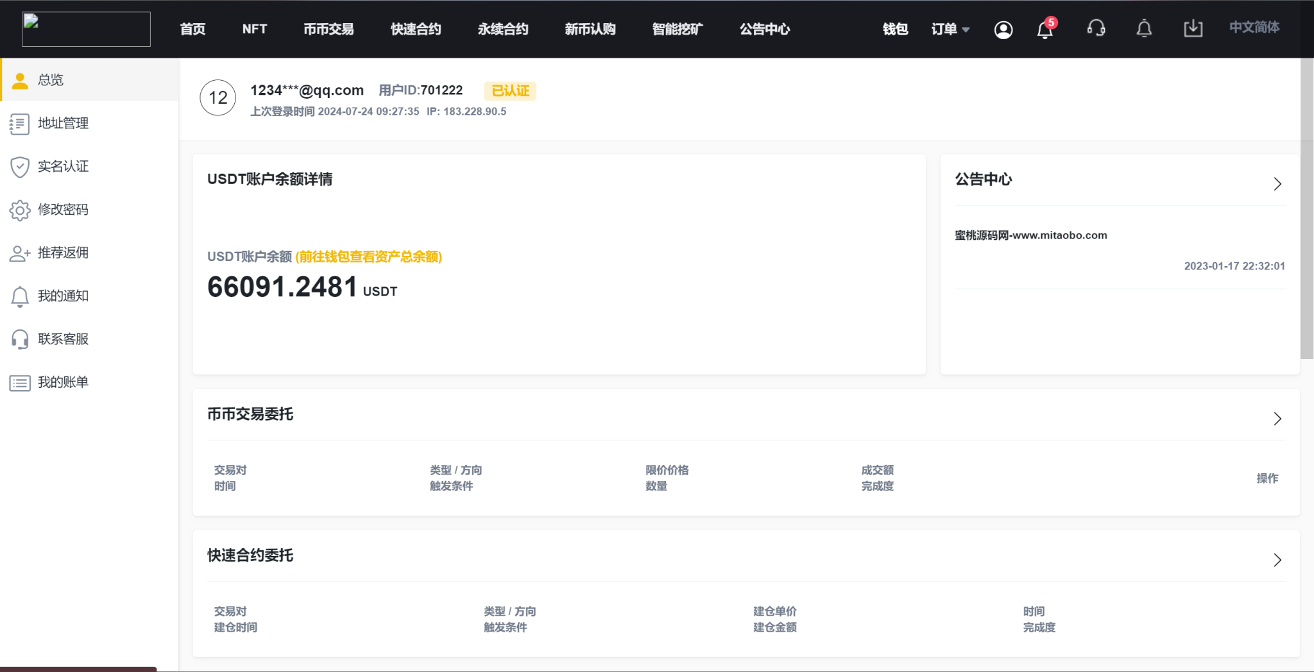Expand 币币交易委托 section chevron
The image size is (1314, 672).
pyautogui.click(x=1277, y=419)
